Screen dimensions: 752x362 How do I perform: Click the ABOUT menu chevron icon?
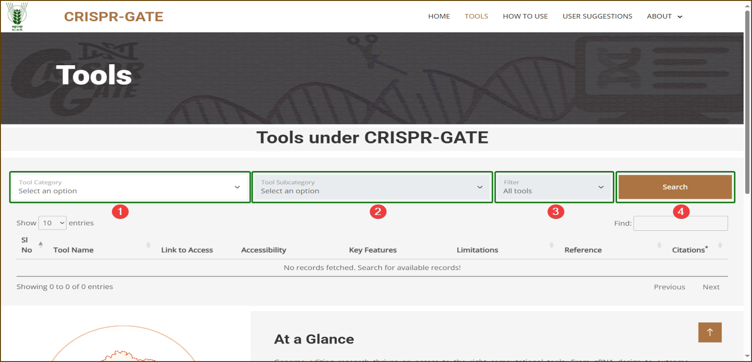click(680, 17)
